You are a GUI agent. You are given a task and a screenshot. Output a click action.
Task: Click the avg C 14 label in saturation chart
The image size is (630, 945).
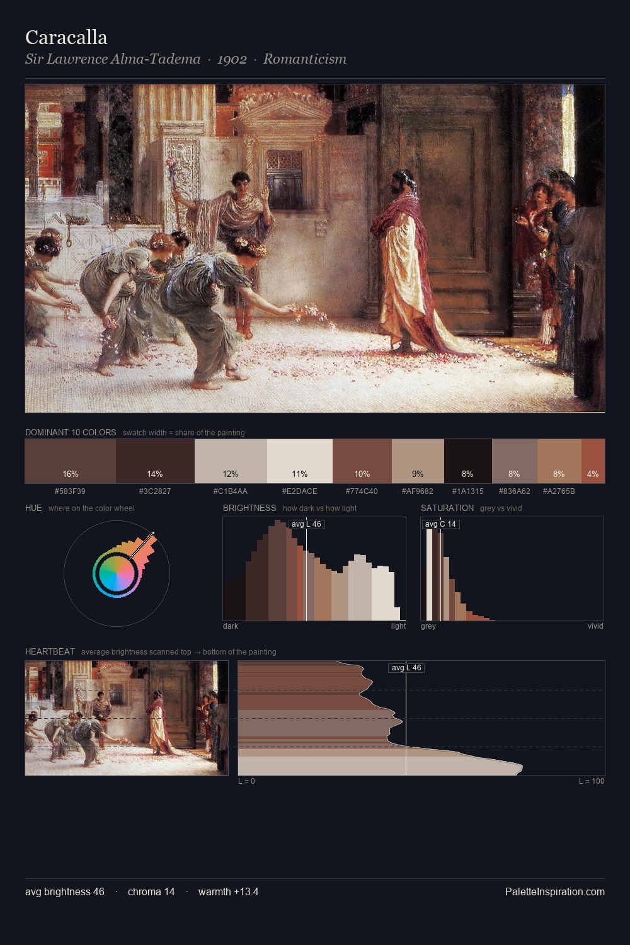pos(440,524)
